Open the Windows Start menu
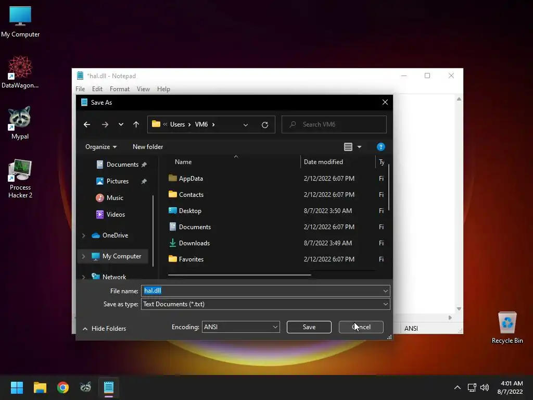The width and height of the screenshot is (533, 400). coord(17,387)
